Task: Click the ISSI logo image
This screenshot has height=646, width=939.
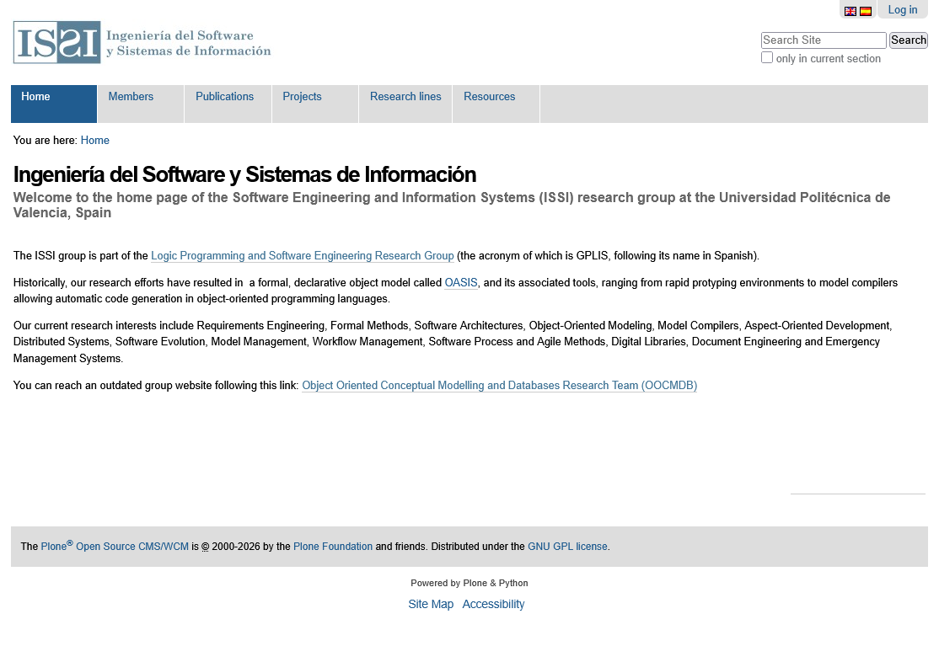Action: [x=142, y=43]
